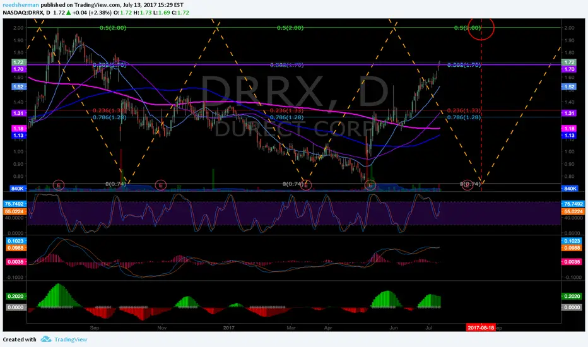
Task: Select the blue 1.13 tag on right axis
Action: pos(569,136)
